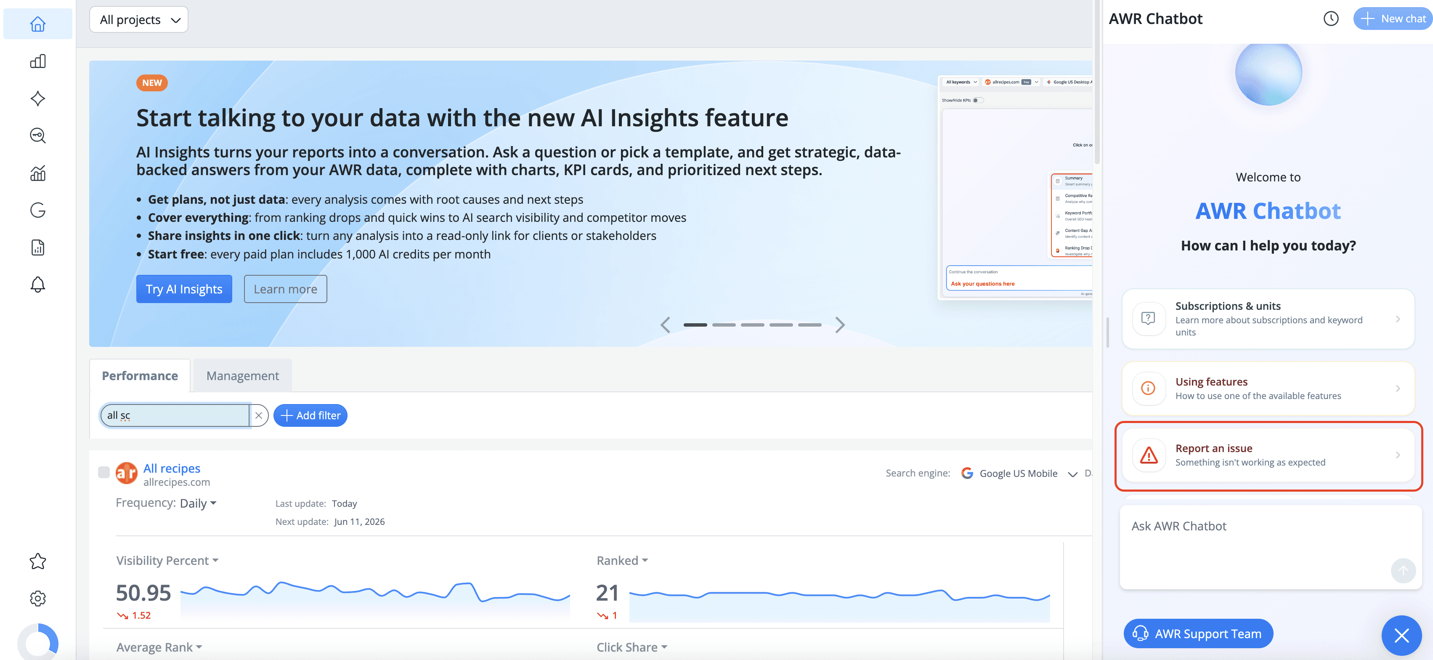Click the All recipes site logo
The width and height of the screenshot is (1433, 660).
pyautogui.click(x=126, y=474)
